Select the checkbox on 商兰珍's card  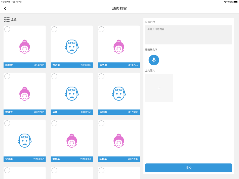(101, 29)
